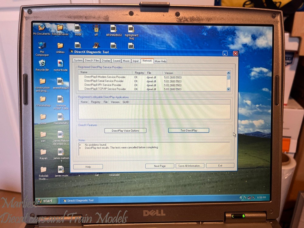Click the up arrow of service providers list
Screen dimensions: 304x228
pyautogui.click(x=228, y=73)
